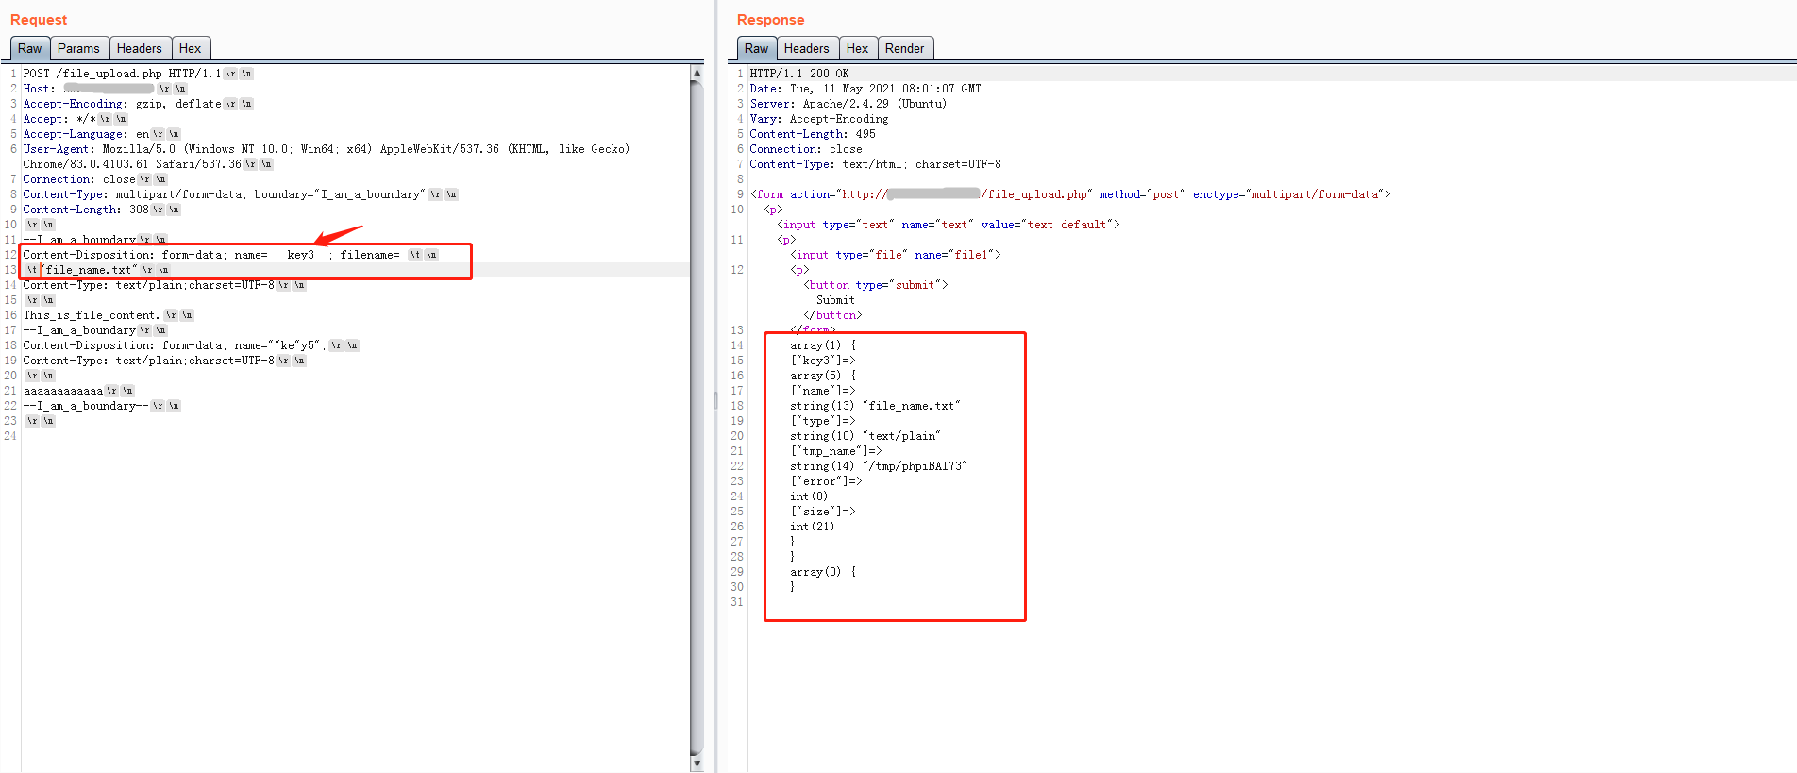
Task: Switch to the Response Render tab
Action: [904, 49]
